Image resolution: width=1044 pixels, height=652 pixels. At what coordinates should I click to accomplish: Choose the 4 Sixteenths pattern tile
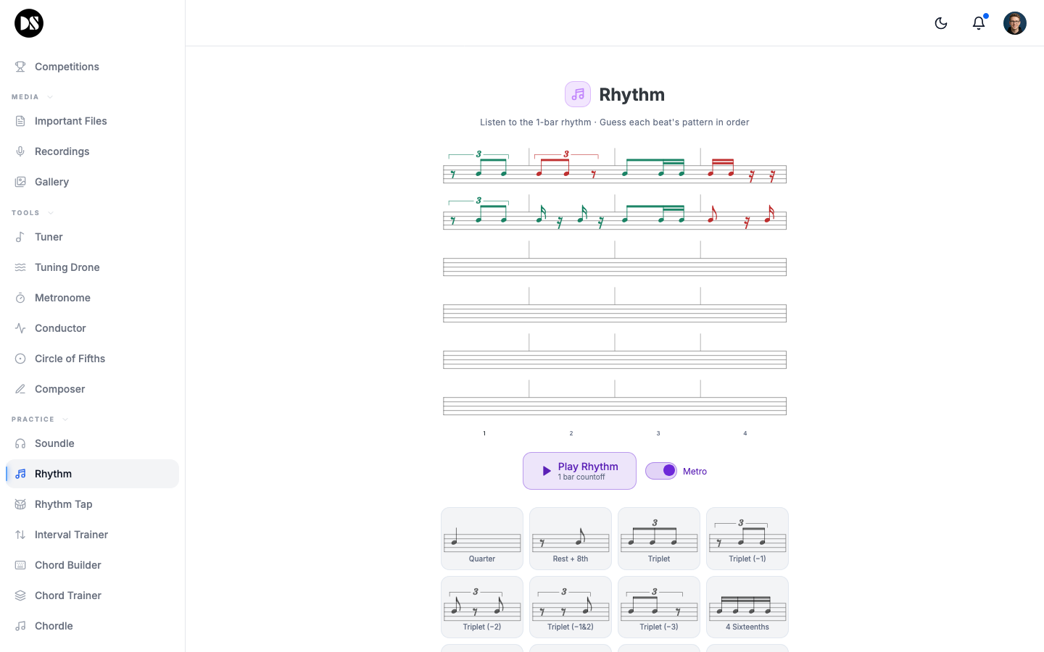point(747,606)
